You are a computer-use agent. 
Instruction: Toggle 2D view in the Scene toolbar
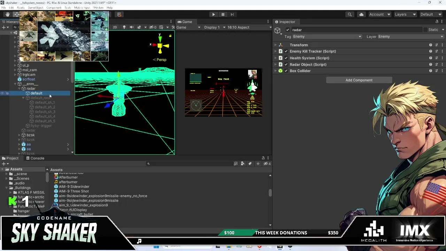(x=115, y=27)
